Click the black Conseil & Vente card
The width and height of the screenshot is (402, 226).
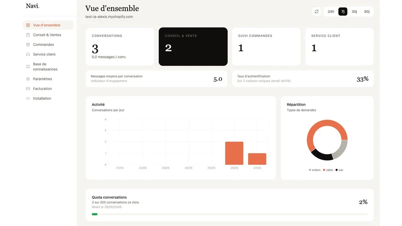coord(193,47)
